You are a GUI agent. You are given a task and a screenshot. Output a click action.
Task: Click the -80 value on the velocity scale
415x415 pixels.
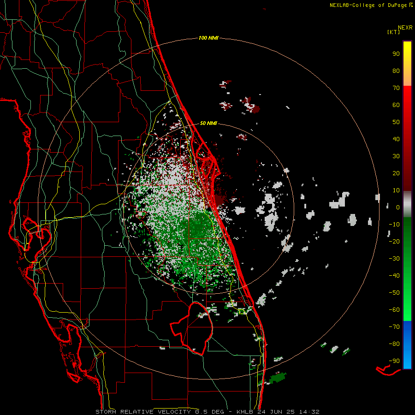pyautogui.click(x=394, y=344)
